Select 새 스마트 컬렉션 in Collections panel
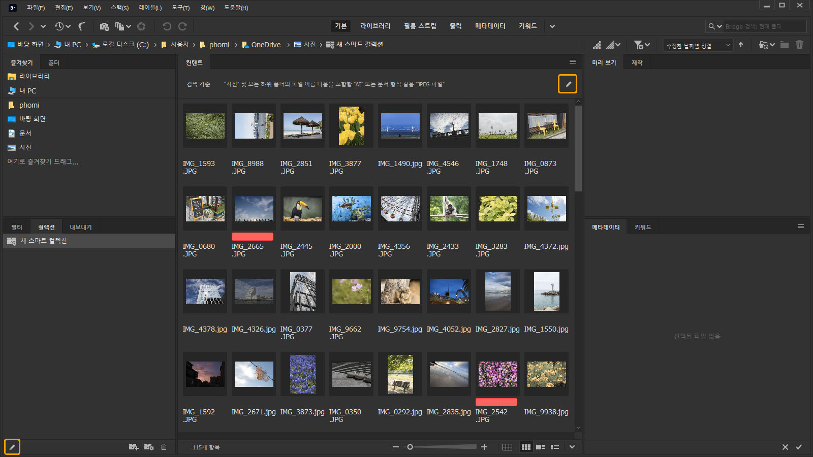 (x=89, y=241)
